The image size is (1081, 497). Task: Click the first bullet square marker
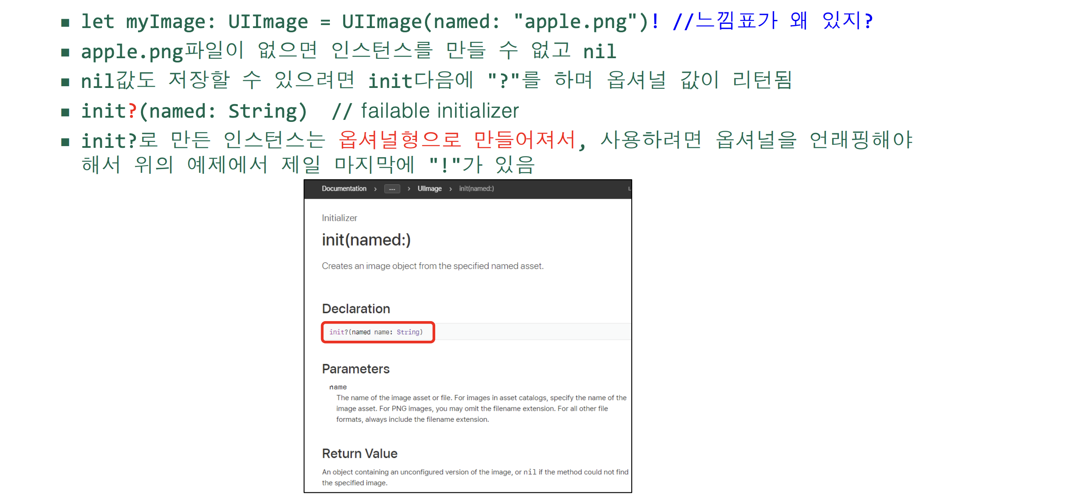click(65, 23)
